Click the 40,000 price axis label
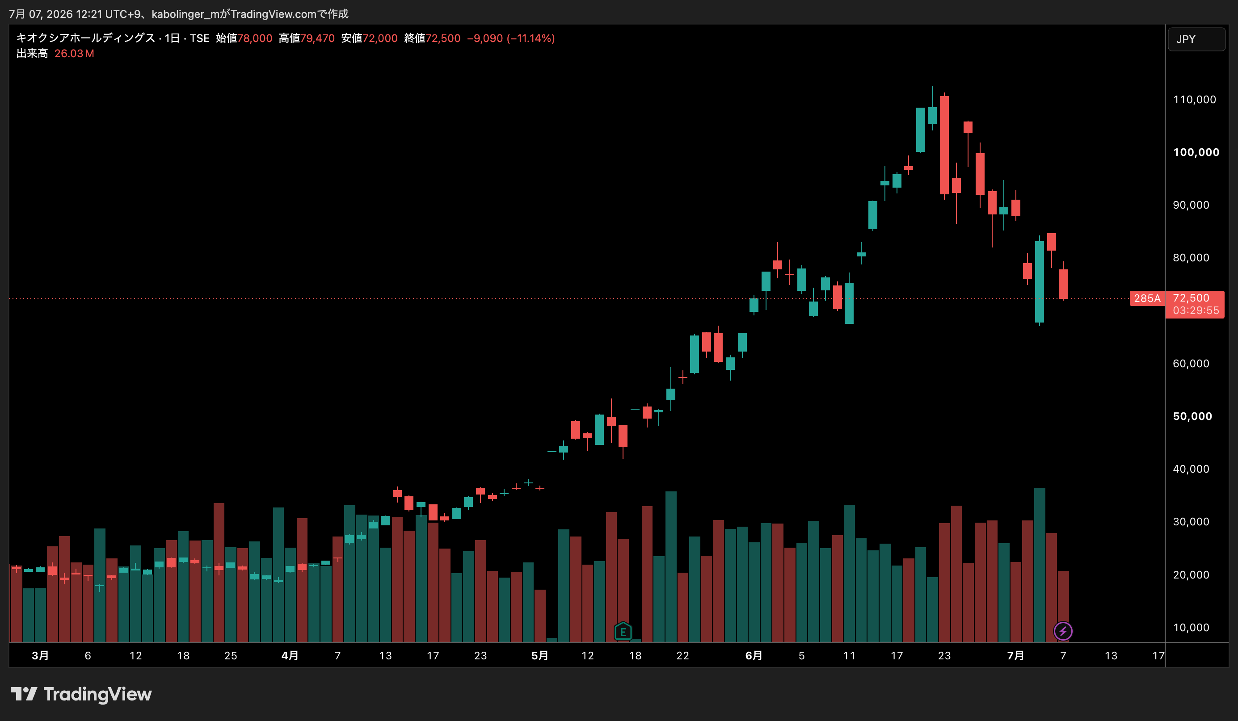The height and width of the screenshot is (721, 1238). tap(1191, 469)
